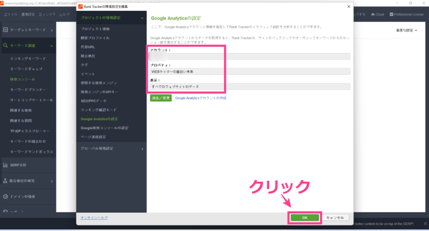Screen dimensions: 429x231
Task: Open 関連する検索 in sidebar
Action: 21,110
